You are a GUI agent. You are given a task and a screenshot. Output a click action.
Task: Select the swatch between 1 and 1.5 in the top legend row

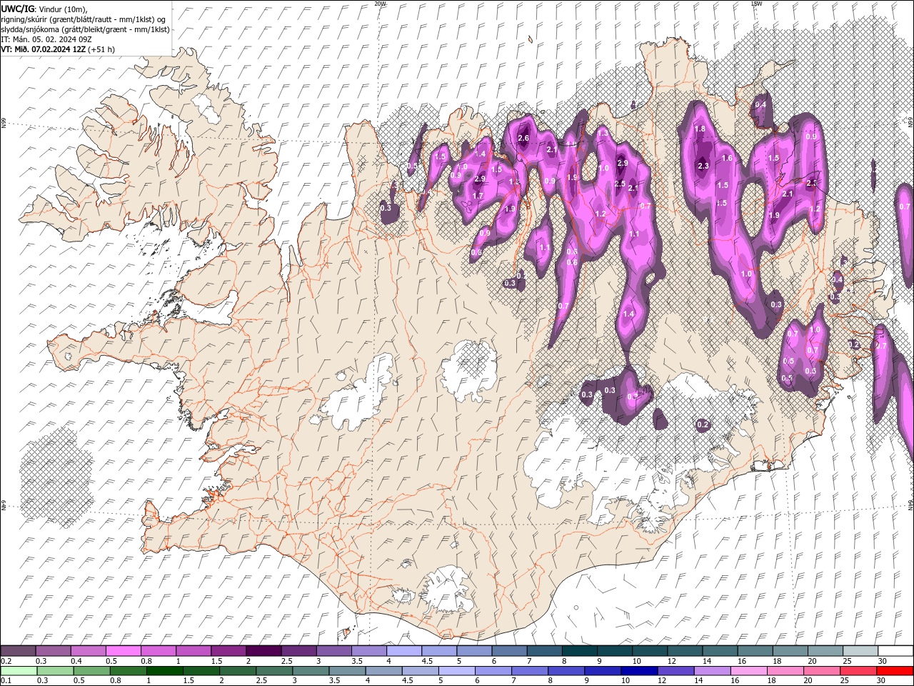pyautogui.click(x=193, y=651)
